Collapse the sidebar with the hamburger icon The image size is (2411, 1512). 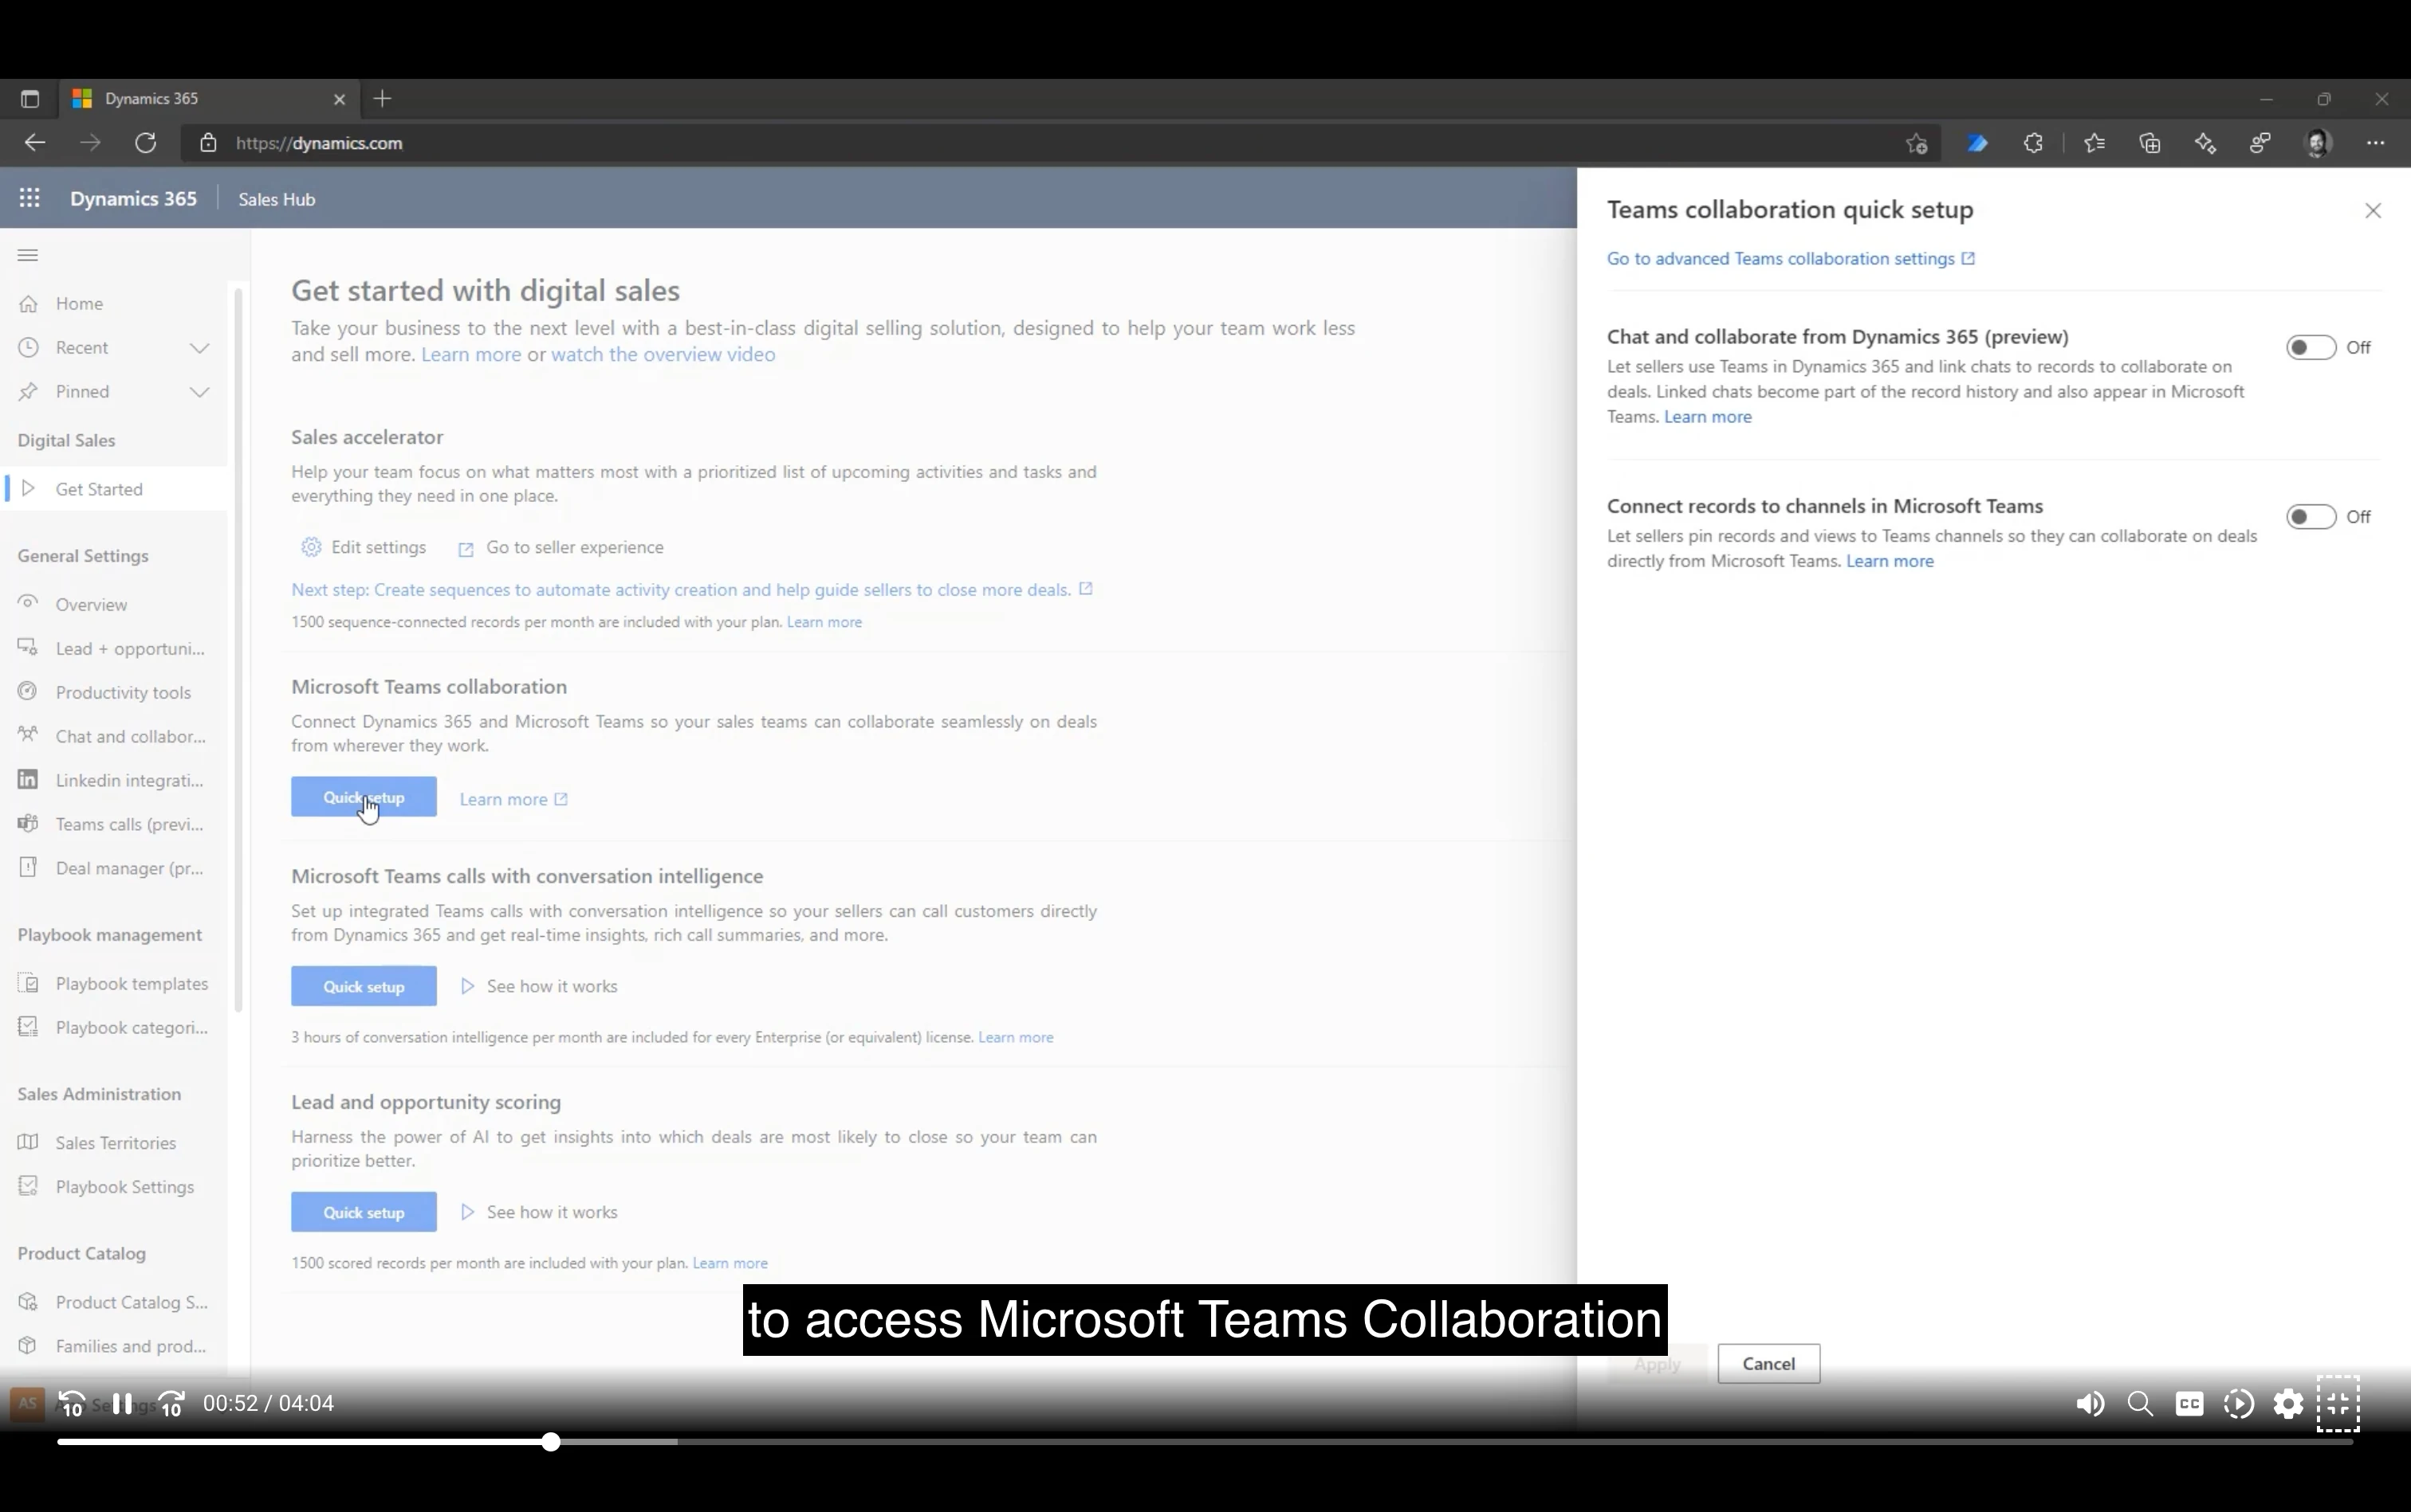pyautogui.click(x=28, y=255)
